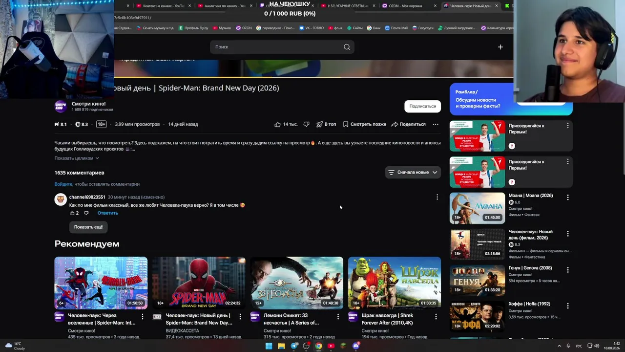Click the search magnifier icon

click(x=347, y=47)
